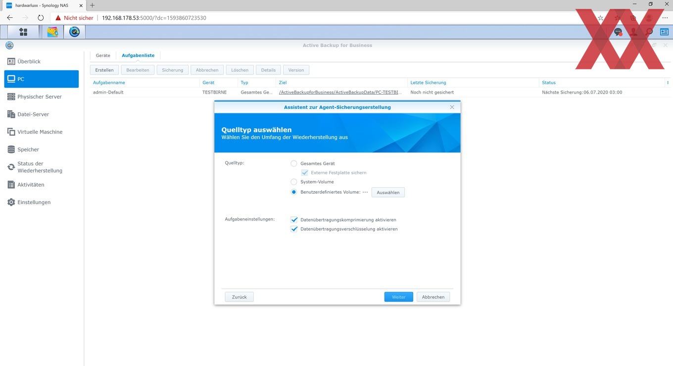This screenshot has height=366, width=673.
Task: Go back in the browser
Action: click(x=10, y=18)
